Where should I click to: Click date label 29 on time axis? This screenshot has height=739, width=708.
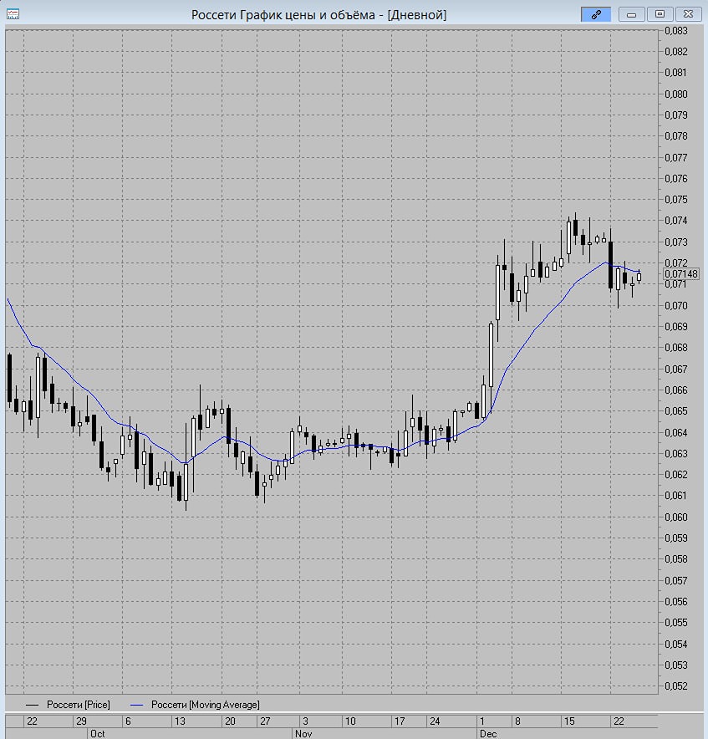(x=81, y=721)
